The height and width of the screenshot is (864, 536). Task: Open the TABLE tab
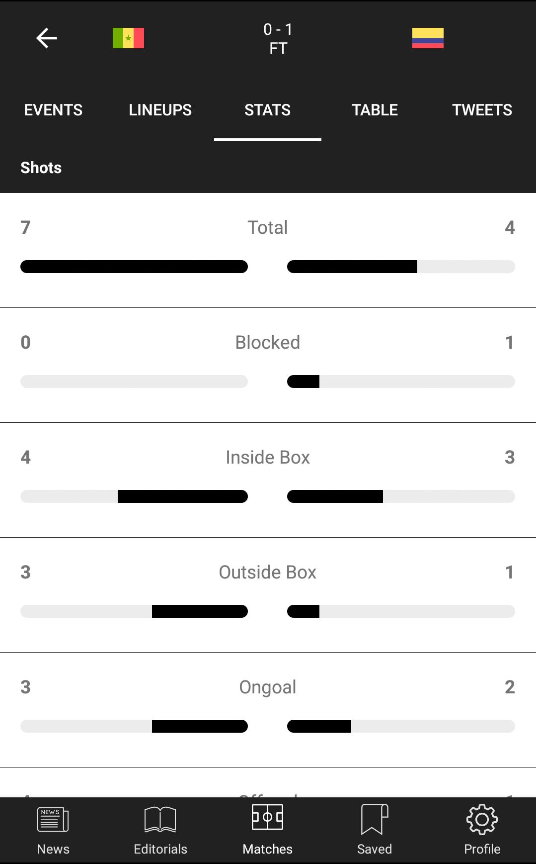[x=375, y=110]
